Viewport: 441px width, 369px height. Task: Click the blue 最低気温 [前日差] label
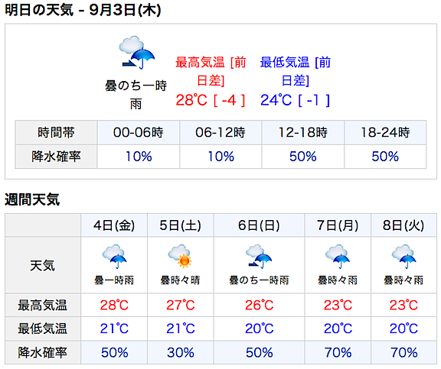point(296,71)
